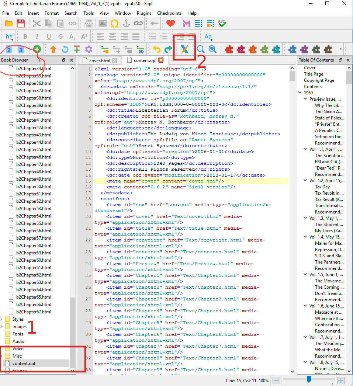Toggle italic formatting button
The height and width of the screenshot is (386, 353).
click(37, 36)
